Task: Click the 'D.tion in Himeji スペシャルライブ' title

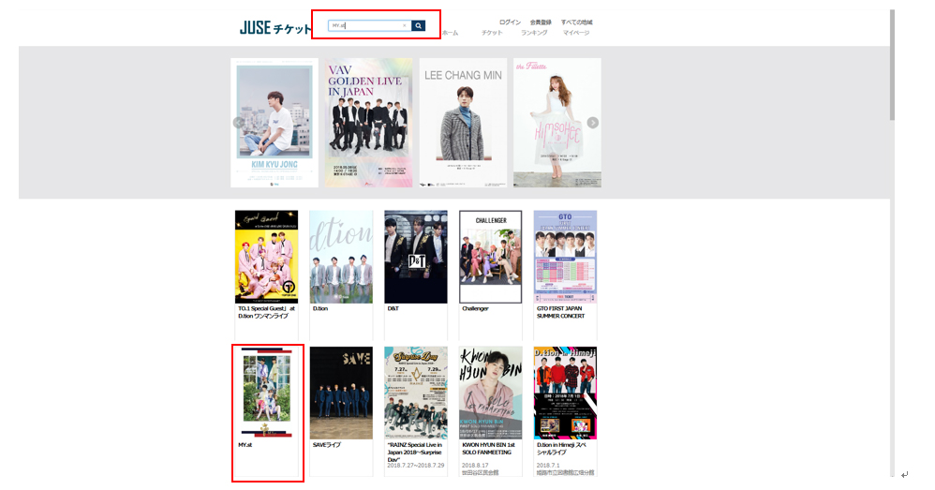Action: (x=562, y=449)
